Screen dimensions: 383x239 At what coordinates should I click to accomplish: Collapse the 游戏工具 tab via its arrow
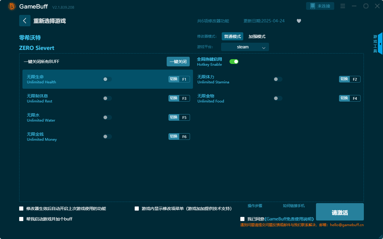pos(380,44)
